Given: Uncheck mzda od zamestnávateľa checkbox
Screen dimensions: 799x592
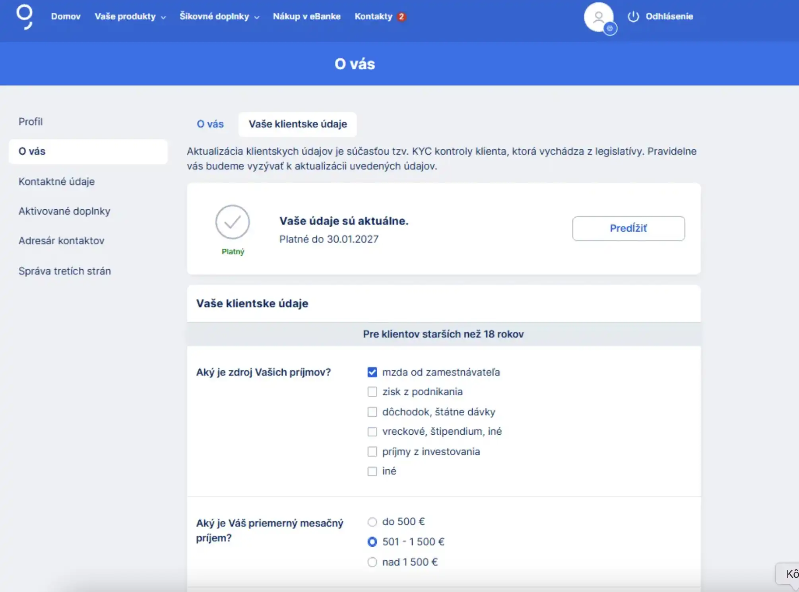Looking at the screenshot, I should (x=372, y=372).
